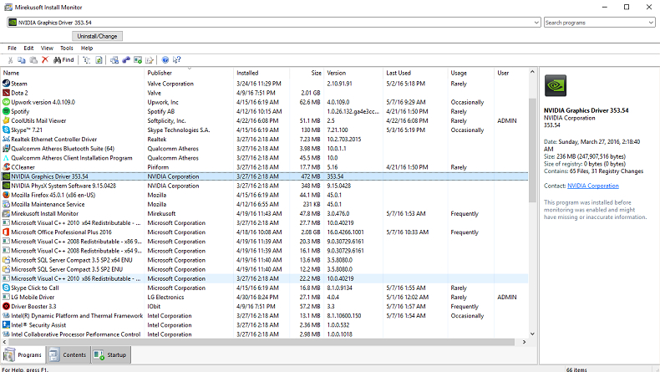Click the Spotify program icon
This screenshot has height=372, width=660.
(7, 111)
